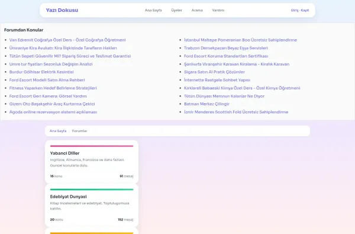Image resolution: width=355 pixels, height=234 pixels.
Task: Click Edebiyat Dunyasi forum description text
Action: (x=90, y=206)
